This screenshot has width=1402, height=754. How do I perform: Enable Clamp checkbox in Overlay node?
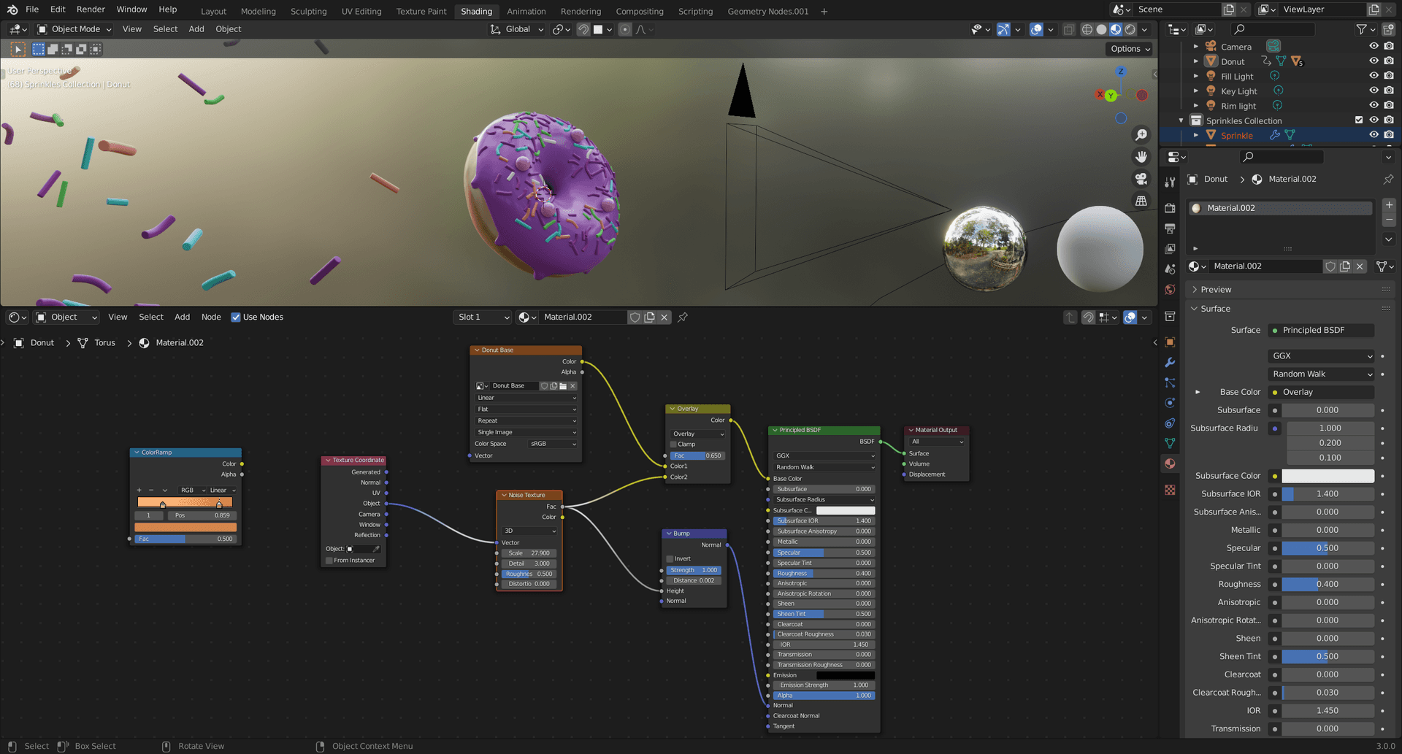[674, 444]
